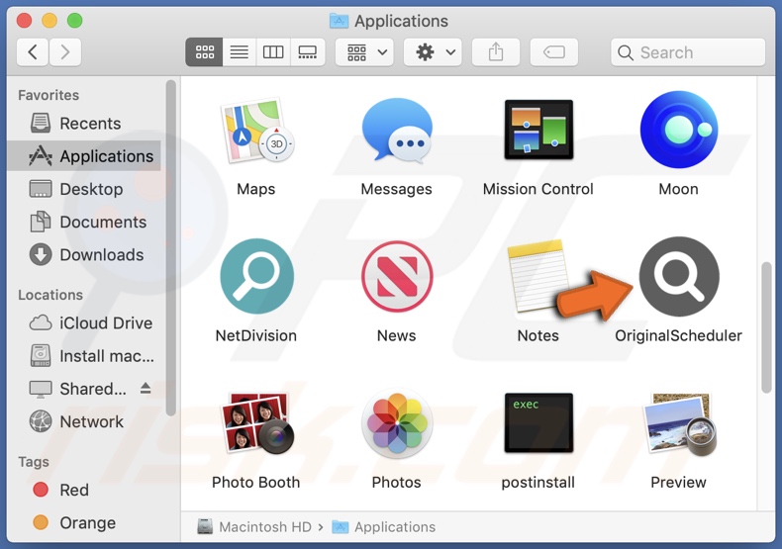This screenshot has width=782, height=549.
Task: Click the sidebar scrollbar
Action: coord(171,247)
